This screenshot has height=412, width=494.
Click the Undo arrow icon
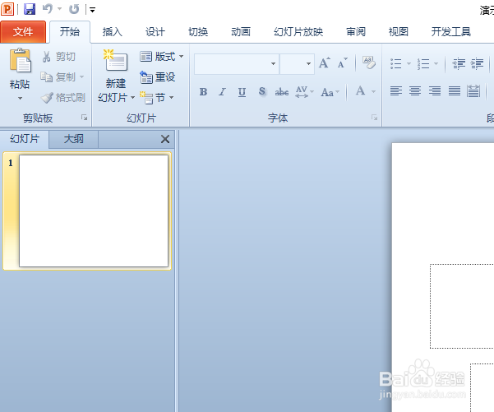click(x=48, y=9)
